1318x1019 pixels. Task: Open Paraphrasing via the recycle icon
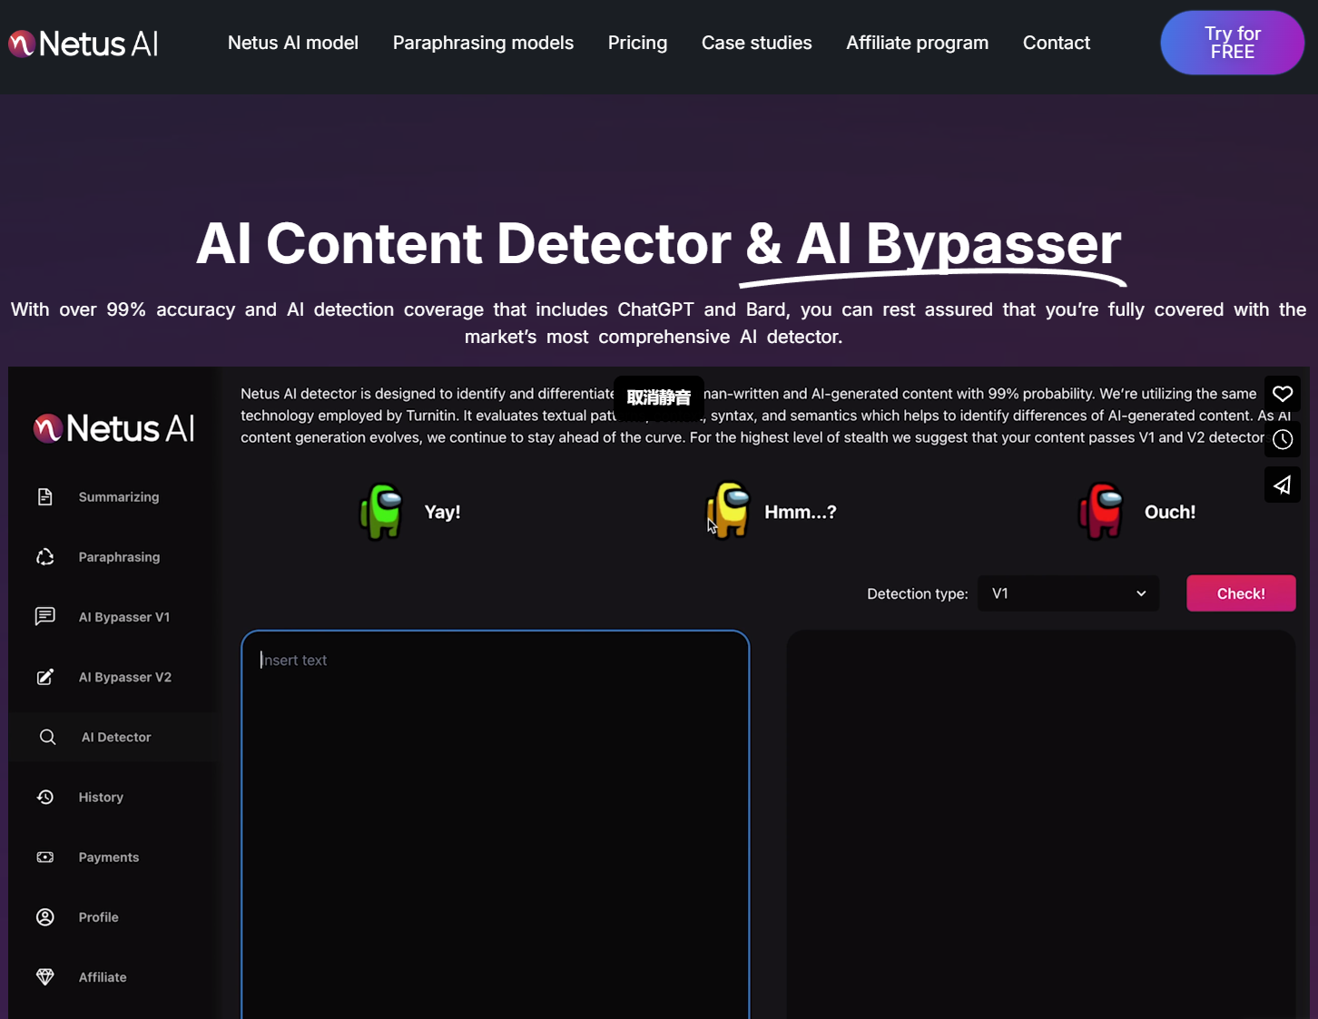(x=45, y=556)
